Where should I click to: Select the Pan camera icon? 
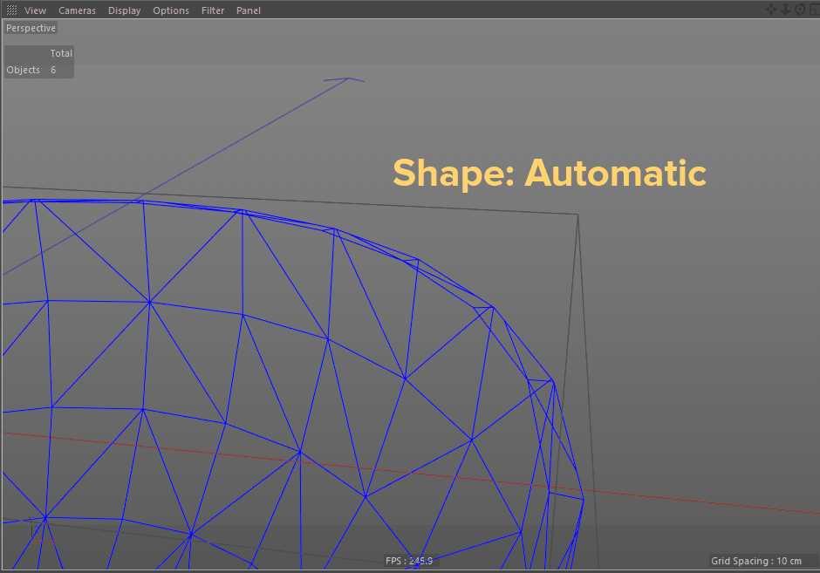tap(771, 10)
